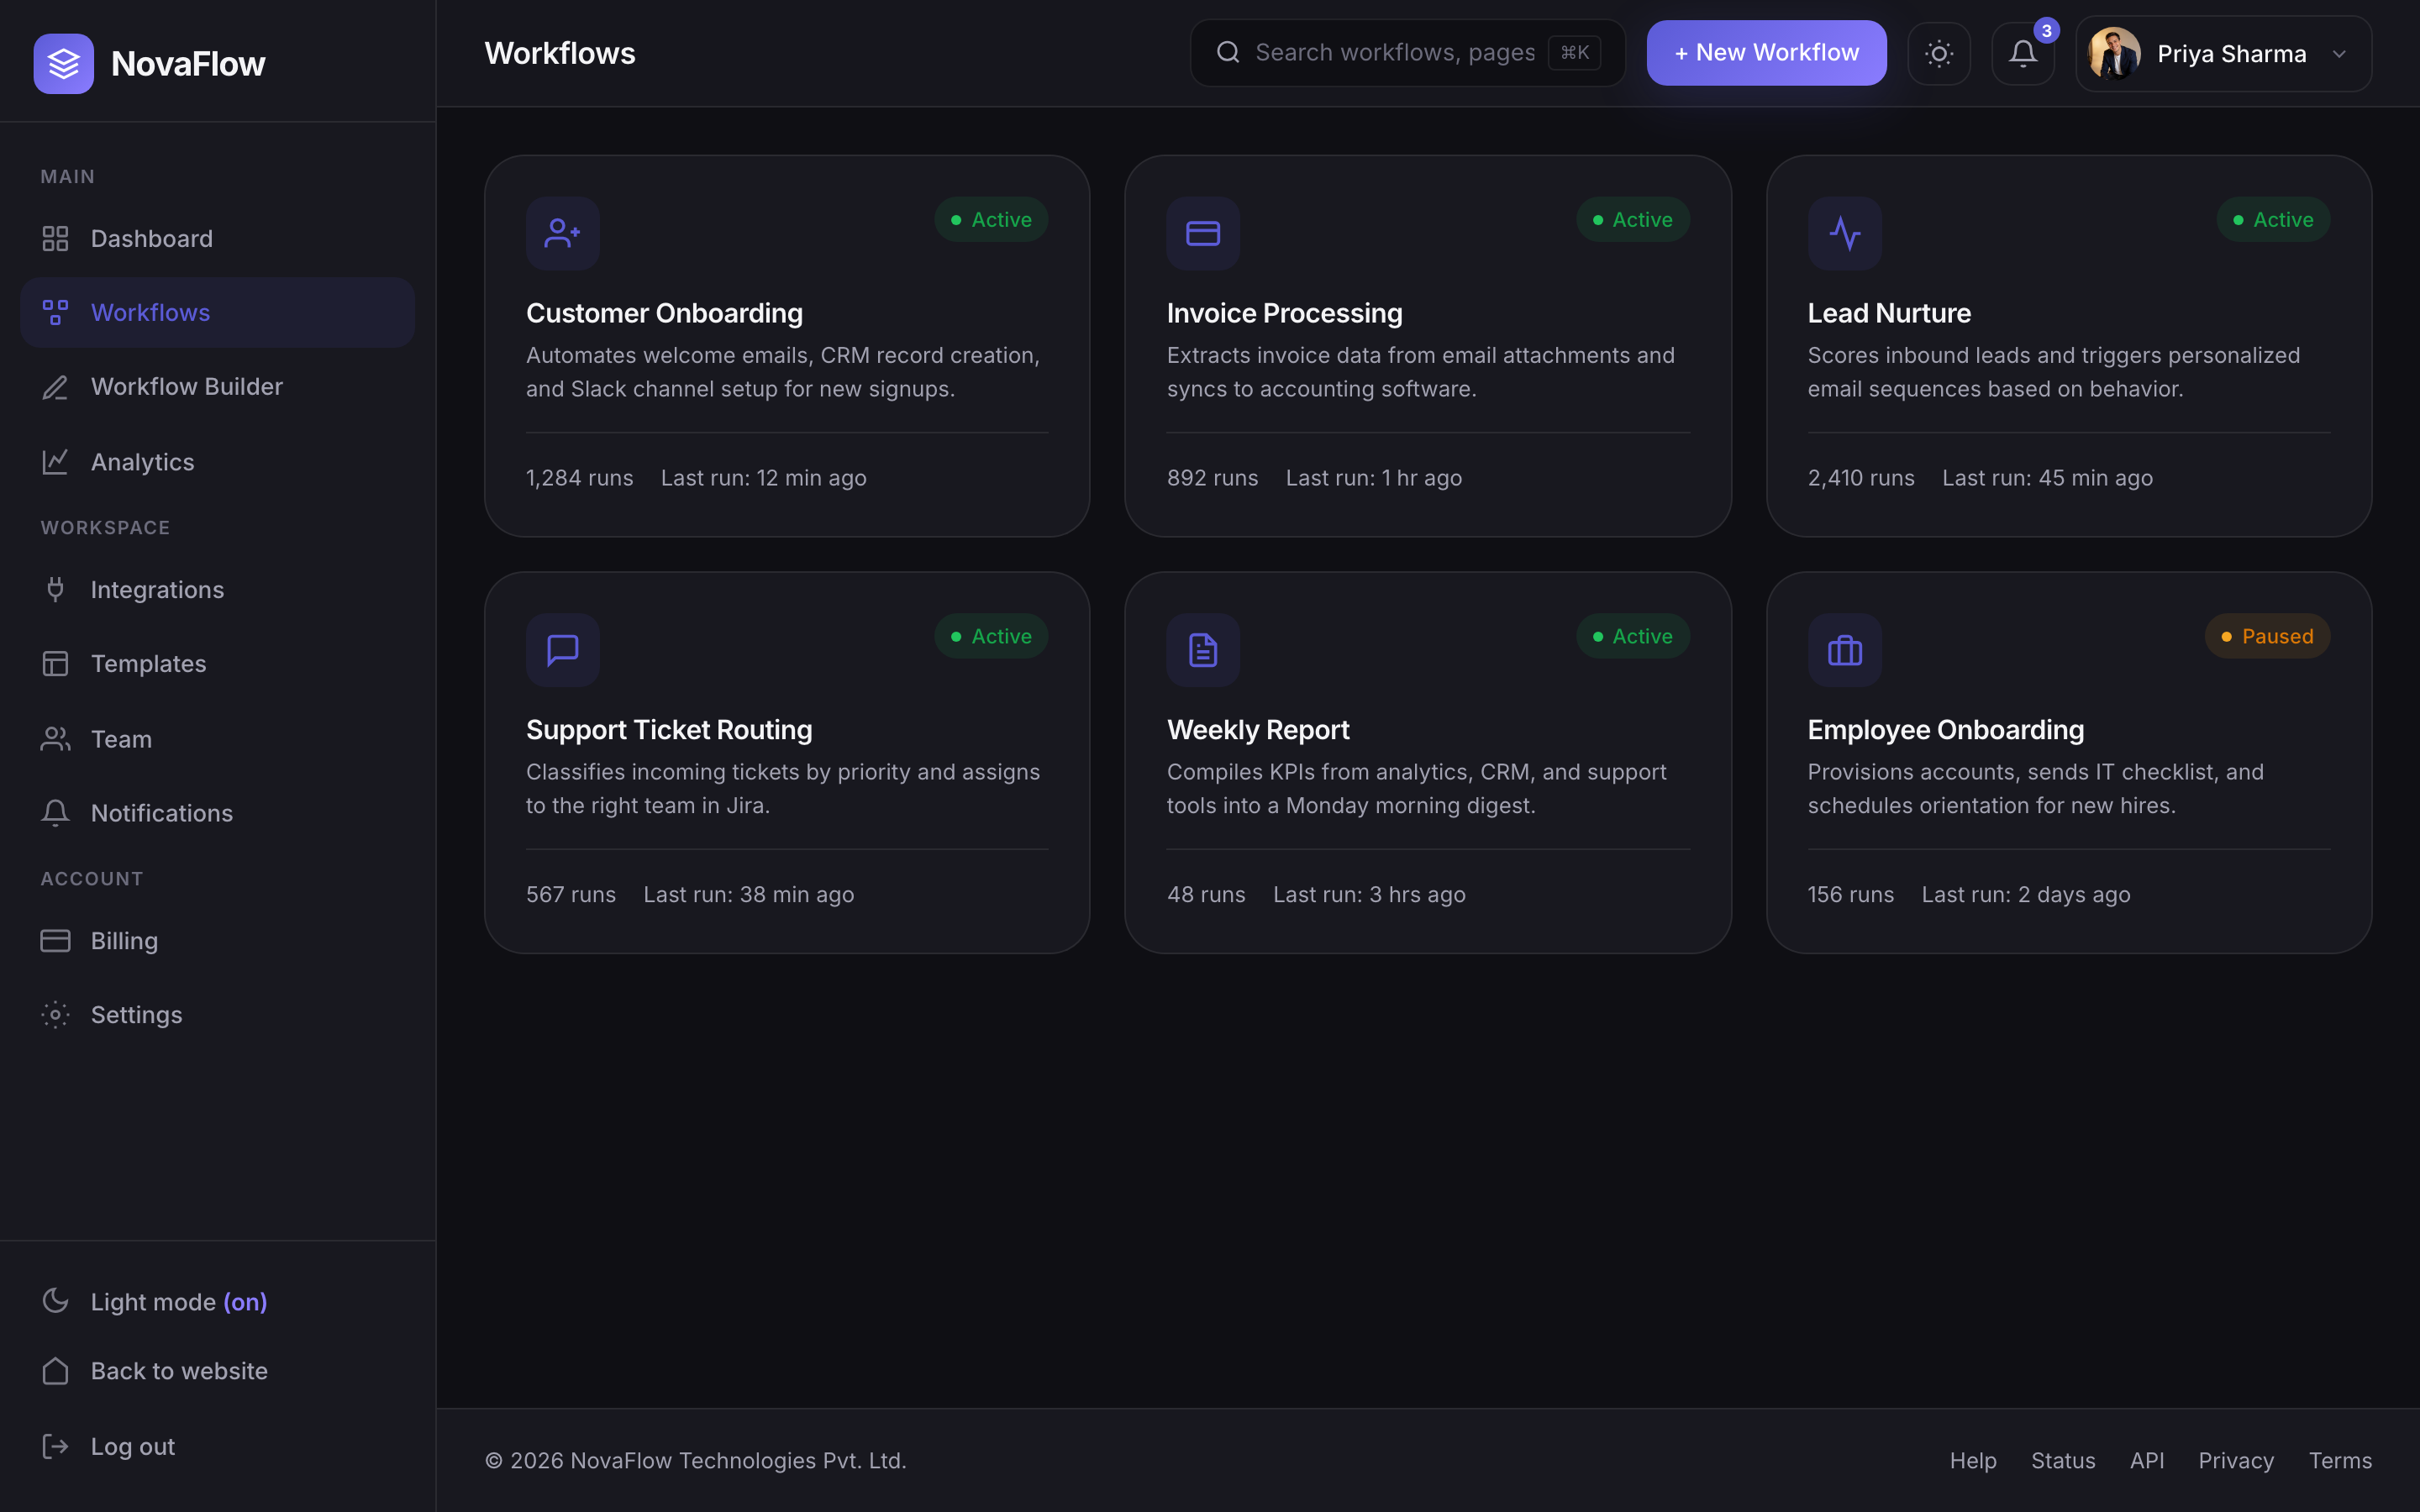
Task: Open the API footer link
Action: click(2146, 1460)
